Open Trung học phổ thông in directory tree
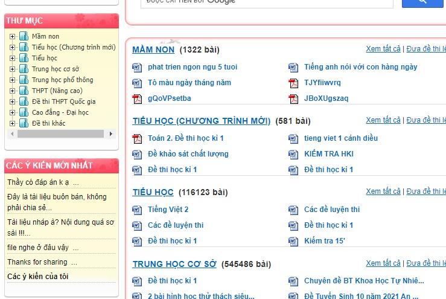Image resolution: width=446 pixels, height=299 pixels. pyautogui.click(x=63, y=80)
